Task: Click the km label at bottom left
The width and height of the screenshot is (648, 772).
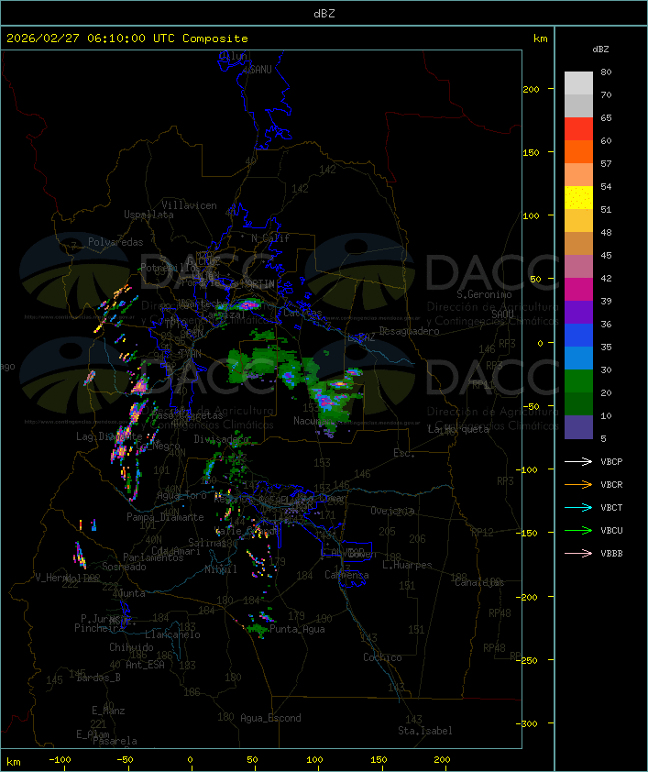Action: click(x=13, y=762)
